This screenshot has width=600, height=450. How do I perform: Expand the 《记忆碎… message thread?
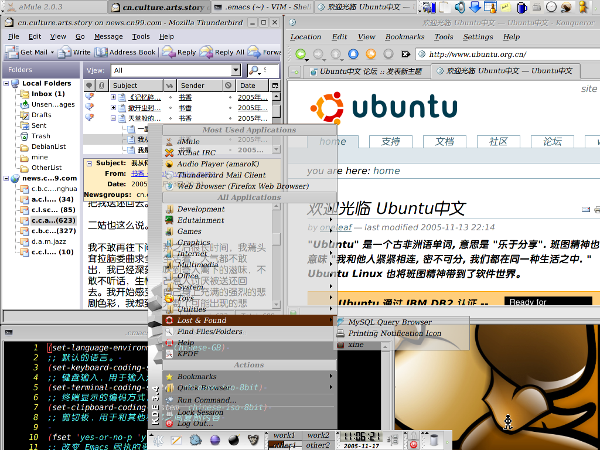(113, 97)
